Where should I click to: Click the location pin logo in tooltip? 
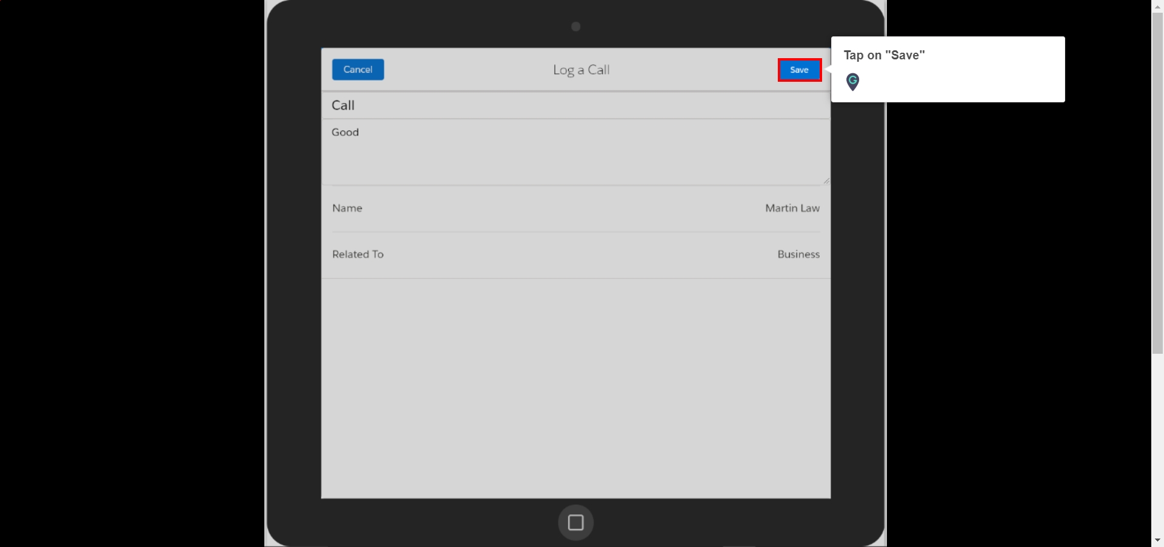(x=852, y=82)
